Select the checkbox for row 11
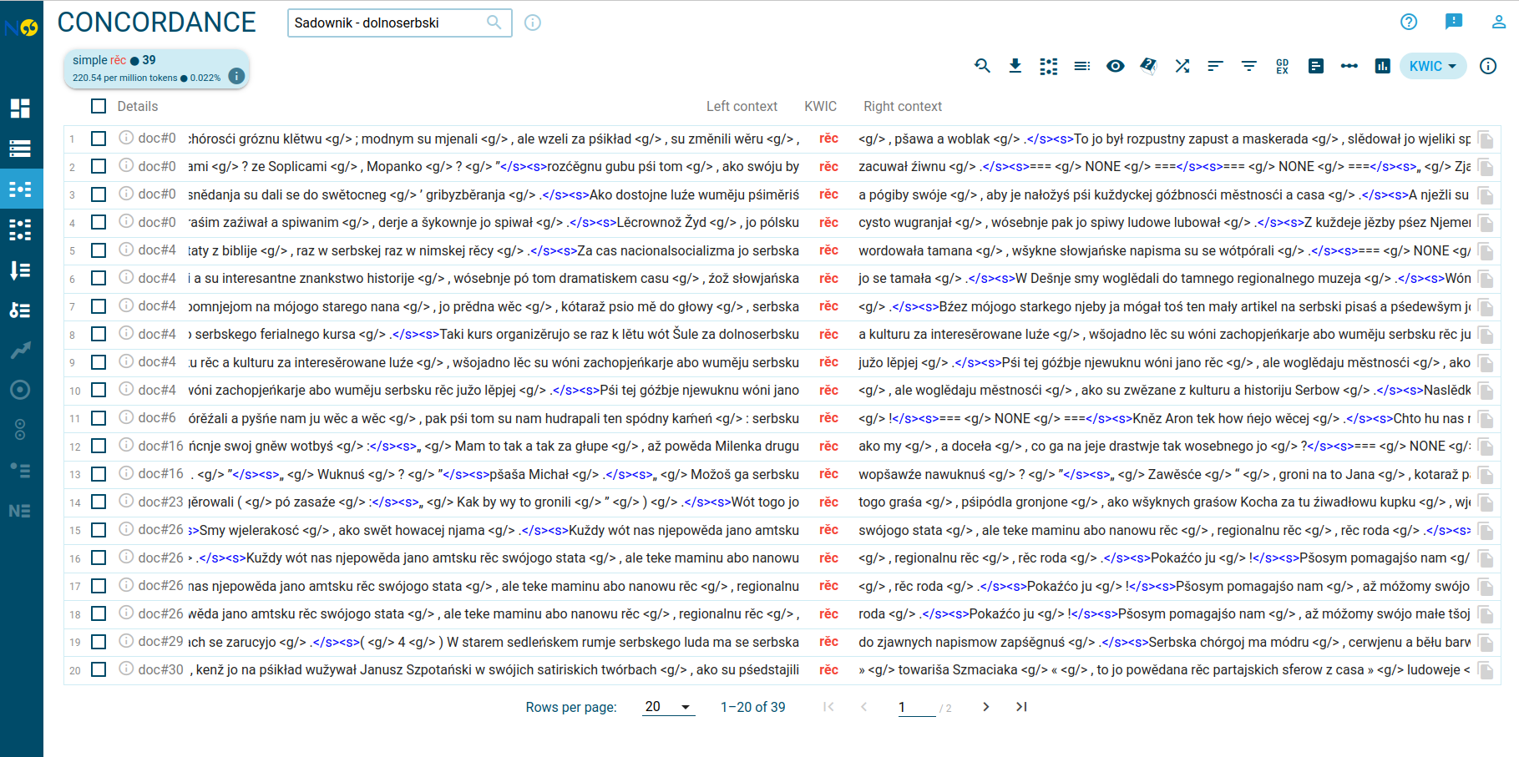 [x=99, y=418]
